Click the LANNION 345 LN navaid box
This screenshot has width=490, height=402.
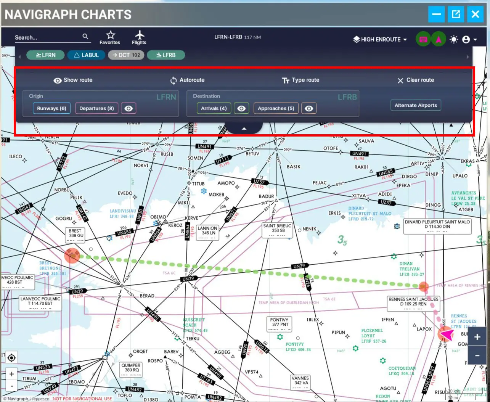[208, 232]
